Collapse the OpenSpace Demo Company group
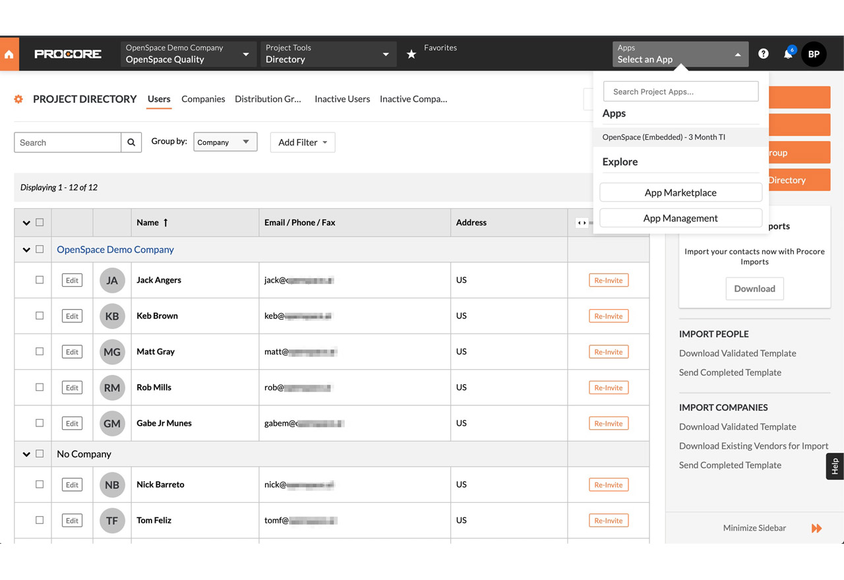844x580 pixels. [x=26, y=250]
